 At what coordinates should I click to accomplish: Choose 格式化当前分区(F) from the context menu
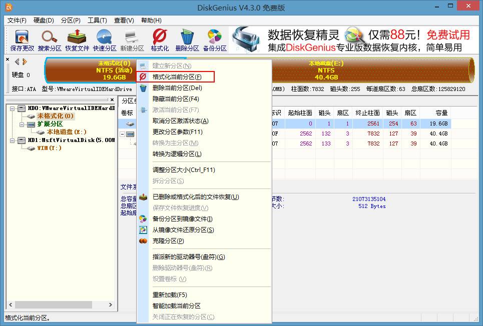[x=177, y=77]
